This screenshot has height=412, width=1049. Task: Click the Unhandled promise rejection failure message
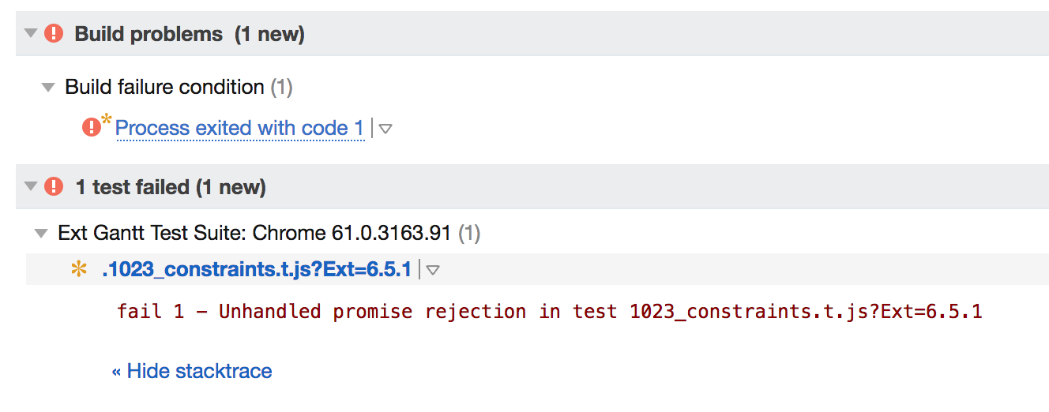pyautogui.click(x=549, y=312)
